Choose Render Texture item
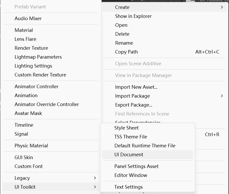 (31, 48)
